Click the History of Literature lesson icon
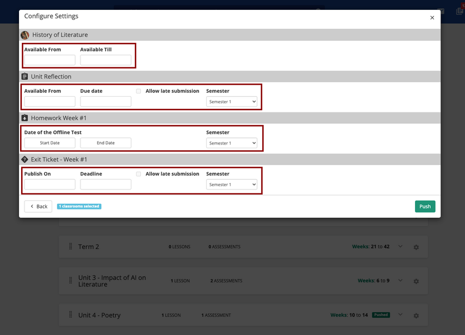 click(x=25, y=35)
